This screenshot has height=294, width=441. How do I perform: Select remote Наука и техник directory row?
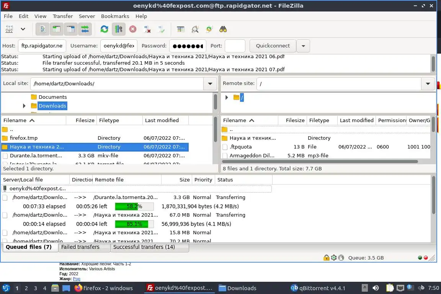click(x=326, y=138)
